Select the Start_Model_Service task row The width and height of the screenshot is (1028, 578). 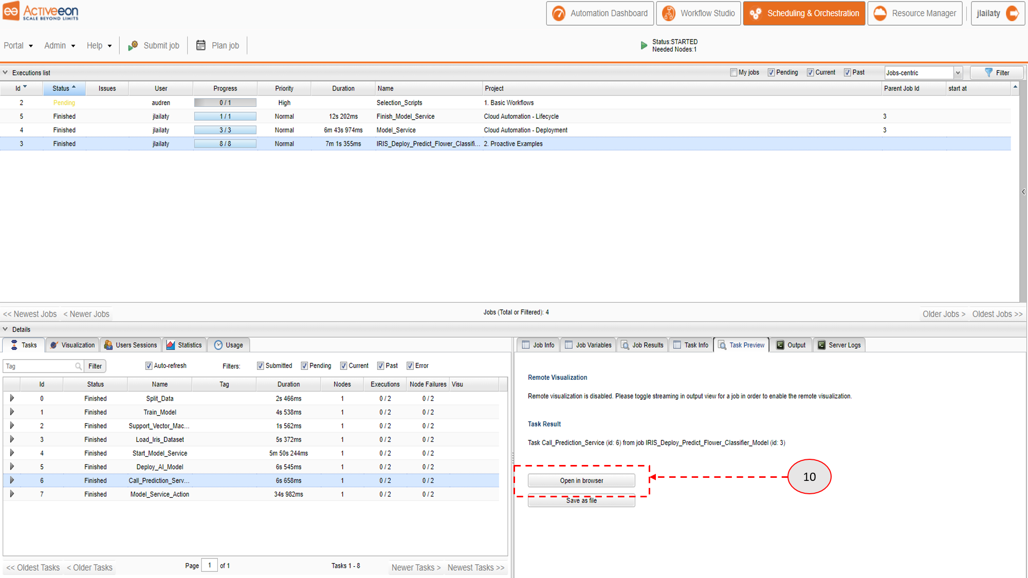251,453
